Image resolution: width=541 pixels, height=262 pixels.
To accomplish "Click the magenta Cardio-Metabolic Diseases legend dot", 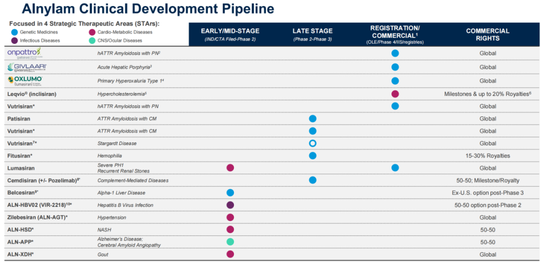I will click(92, 32).
